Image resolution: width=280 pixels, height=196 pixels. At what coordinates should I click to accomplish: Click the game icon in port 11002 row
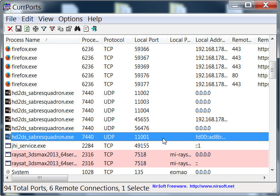(x=8, y=93)
